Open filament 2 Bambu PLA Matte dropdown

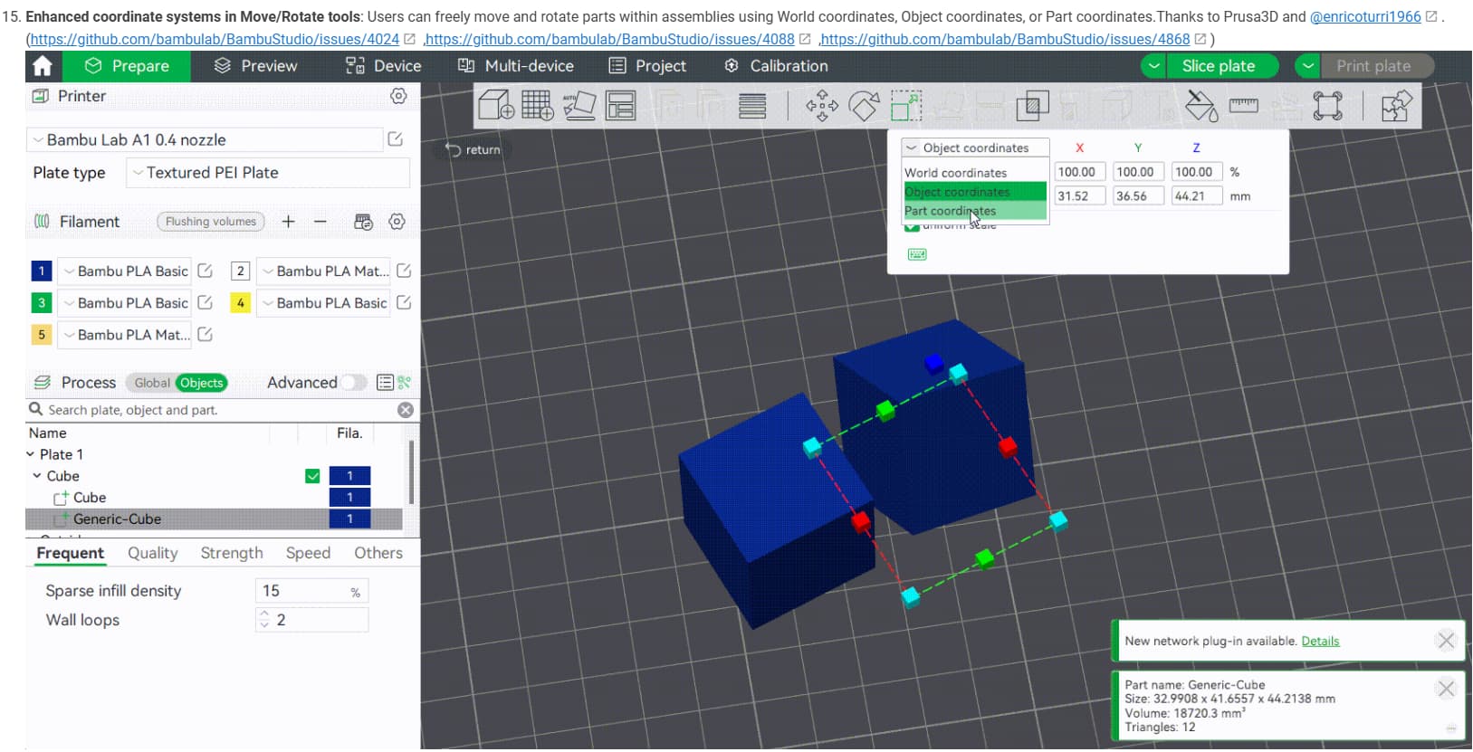[323, 271]
